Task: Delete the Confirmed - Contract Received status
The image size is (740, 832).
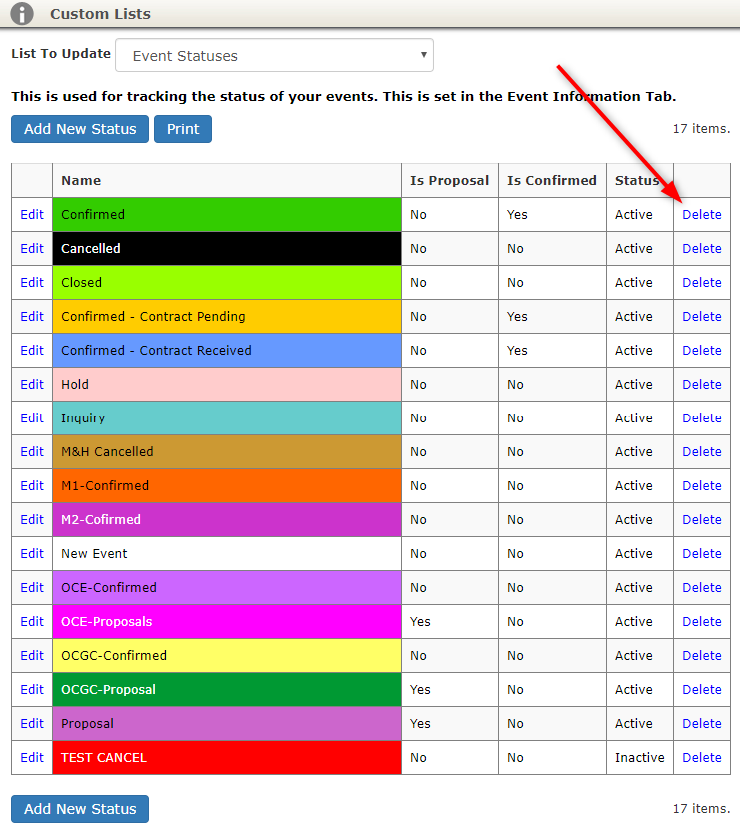Action: click(702, 351)
